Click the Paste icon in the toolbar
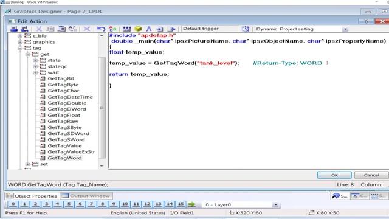Viewport: 389px width, 219px height. (x=61, y=29)
